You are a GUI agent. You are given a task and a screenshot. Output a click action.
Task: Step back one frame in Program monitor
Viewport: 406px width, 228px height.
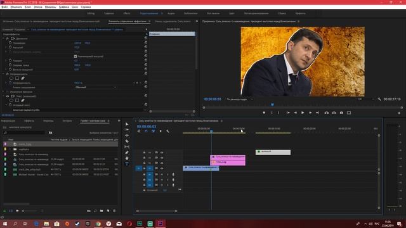pos(296,113)
